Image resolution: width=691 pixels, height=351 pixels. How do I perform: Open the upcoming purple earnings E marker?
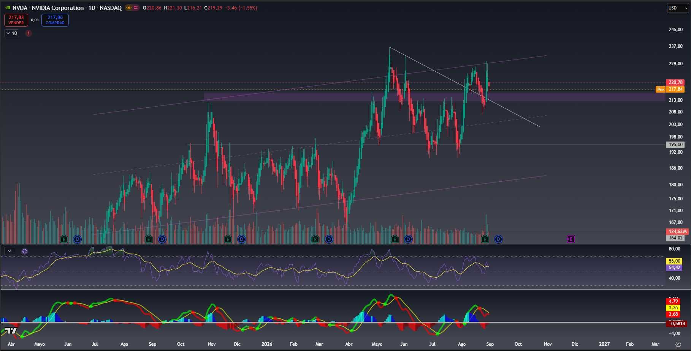tap(571, 239)
